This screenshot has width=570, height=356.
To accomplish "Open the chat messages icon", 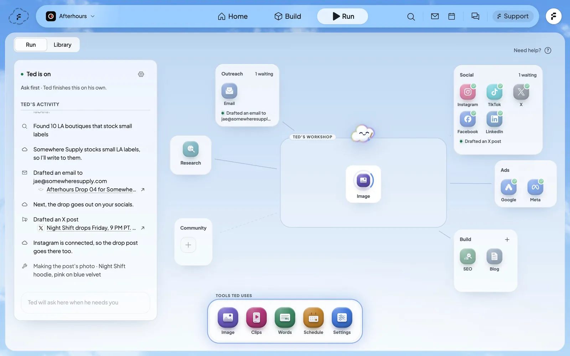I will pos(475,16).
